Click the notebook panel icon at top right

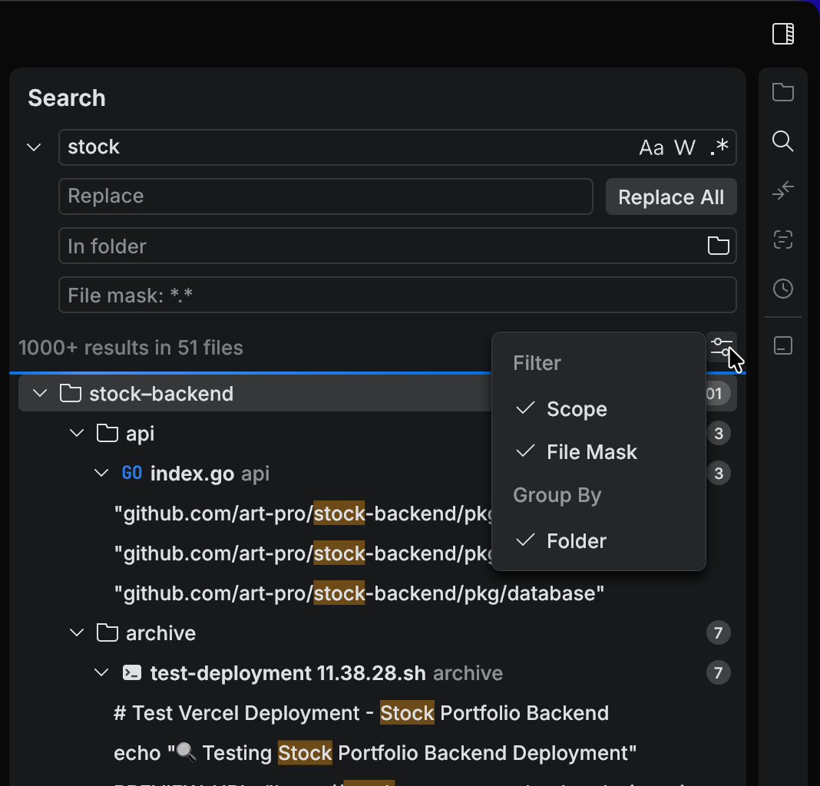782,34
